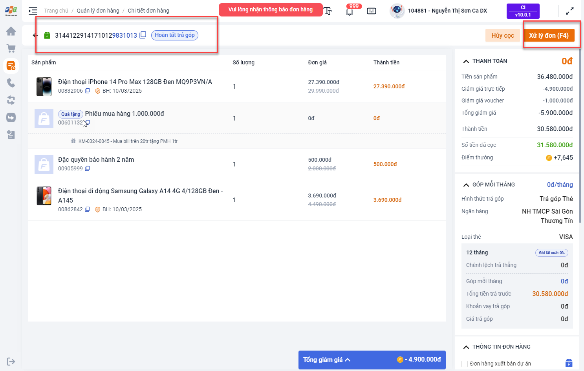Viewport: 584px width, 371px height.
Task: Copy product code 00832906
Action: click(87, 91)
